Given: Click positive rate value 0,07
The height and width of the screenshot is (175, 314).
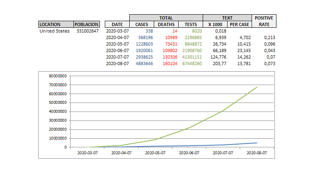Looking at the screenshot, I should click(x=271, y=57).
